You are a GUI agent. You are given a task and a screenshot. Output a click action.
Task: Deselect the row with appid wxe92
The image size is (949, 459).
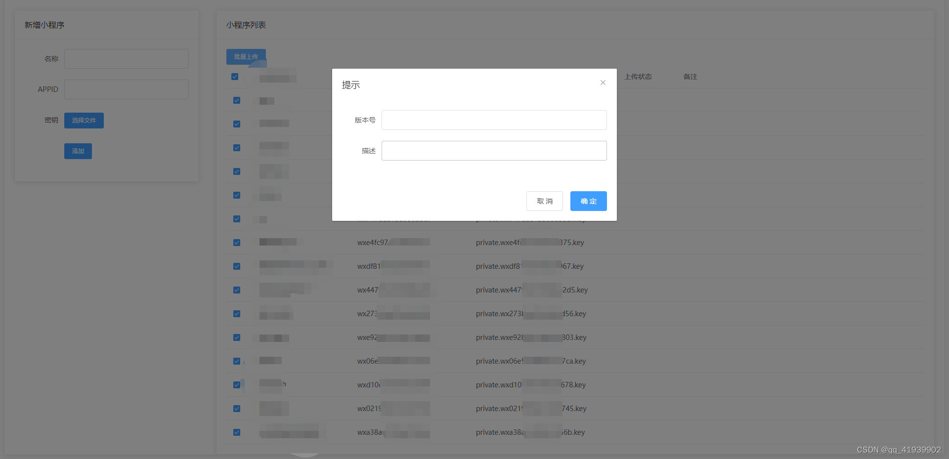[237, 337]
